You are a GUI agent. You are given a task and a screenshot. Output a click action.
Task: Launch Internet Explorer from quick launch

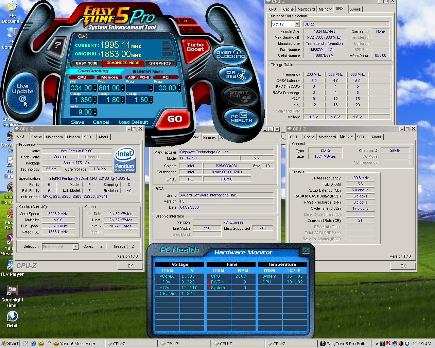coord(33,344)
